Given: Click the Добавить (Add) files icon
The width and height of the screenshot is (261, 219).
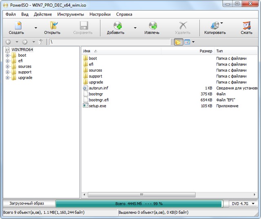Looking at the screenshot, I should [115, 28].
